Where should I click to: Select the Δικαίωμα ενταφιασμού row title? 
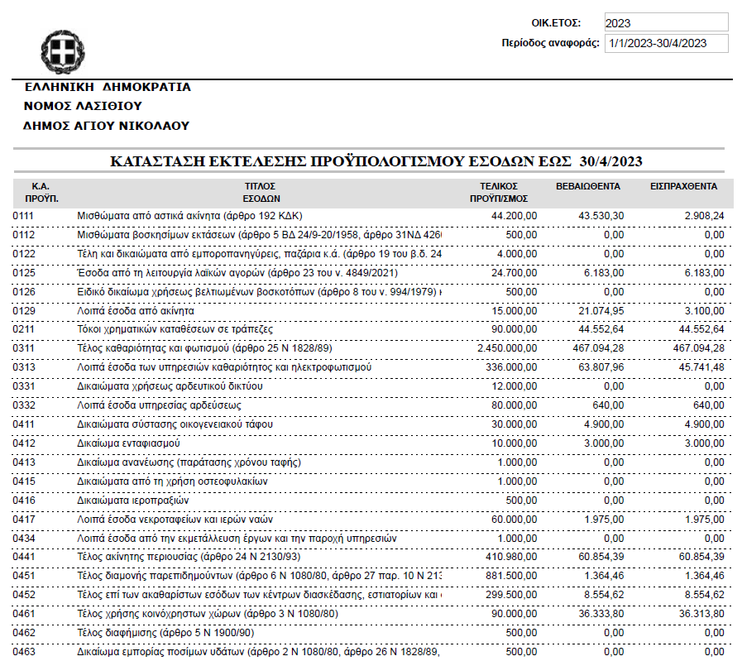tap(131, 443)
